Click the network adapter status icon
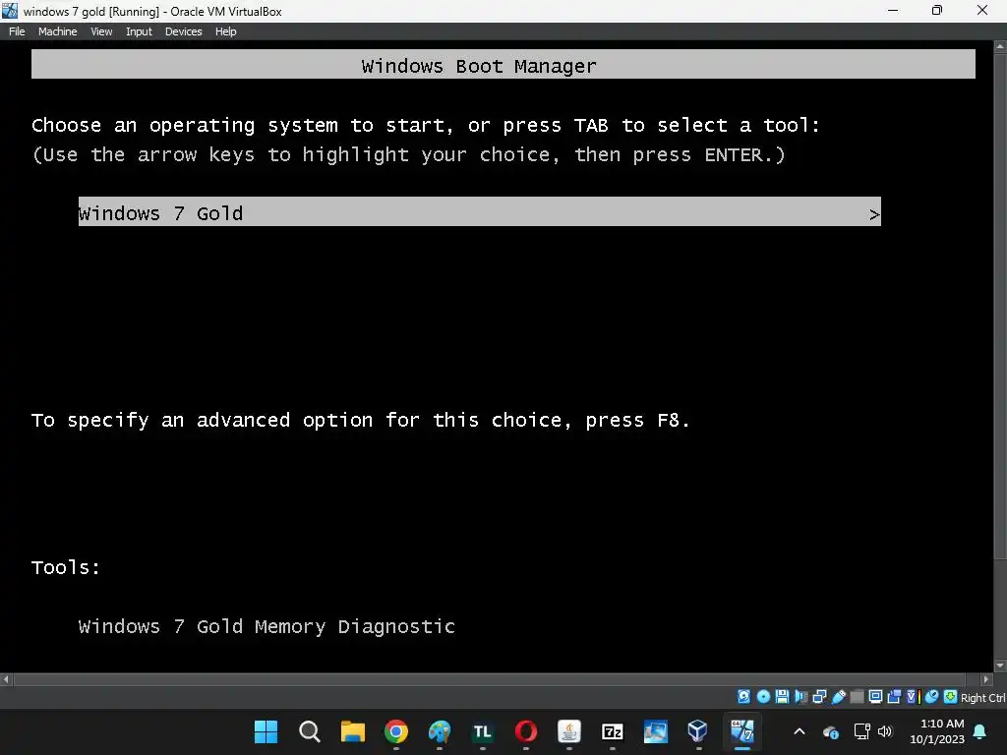Screen dimensions: 1007x755 click(819, 697)
